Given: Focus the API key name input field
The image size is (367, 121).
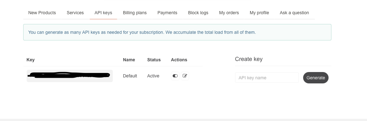Looking at the screenshot, I should click(267, 78).
